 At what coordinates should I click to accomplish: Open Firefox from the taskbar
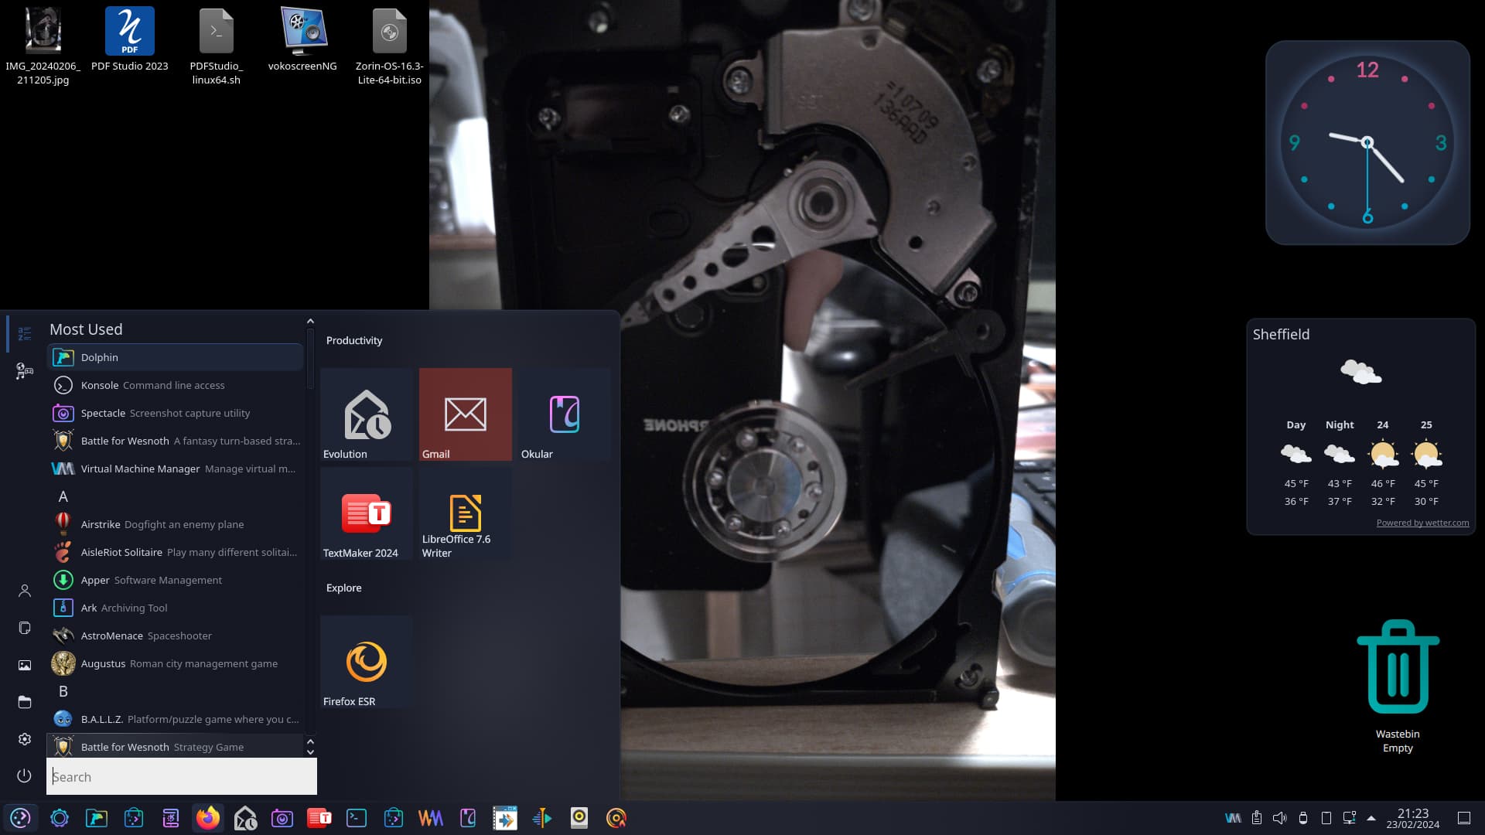(x=207, y=818)
